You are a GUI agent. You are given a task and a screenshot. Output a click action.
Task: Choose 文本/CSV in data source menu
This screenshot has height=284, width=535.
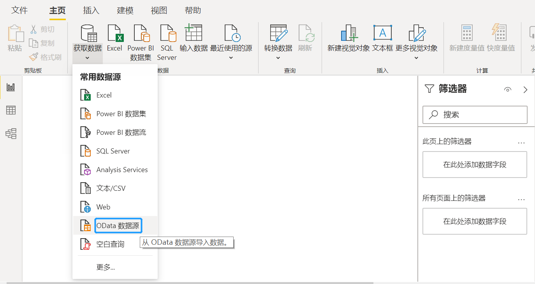111,188
